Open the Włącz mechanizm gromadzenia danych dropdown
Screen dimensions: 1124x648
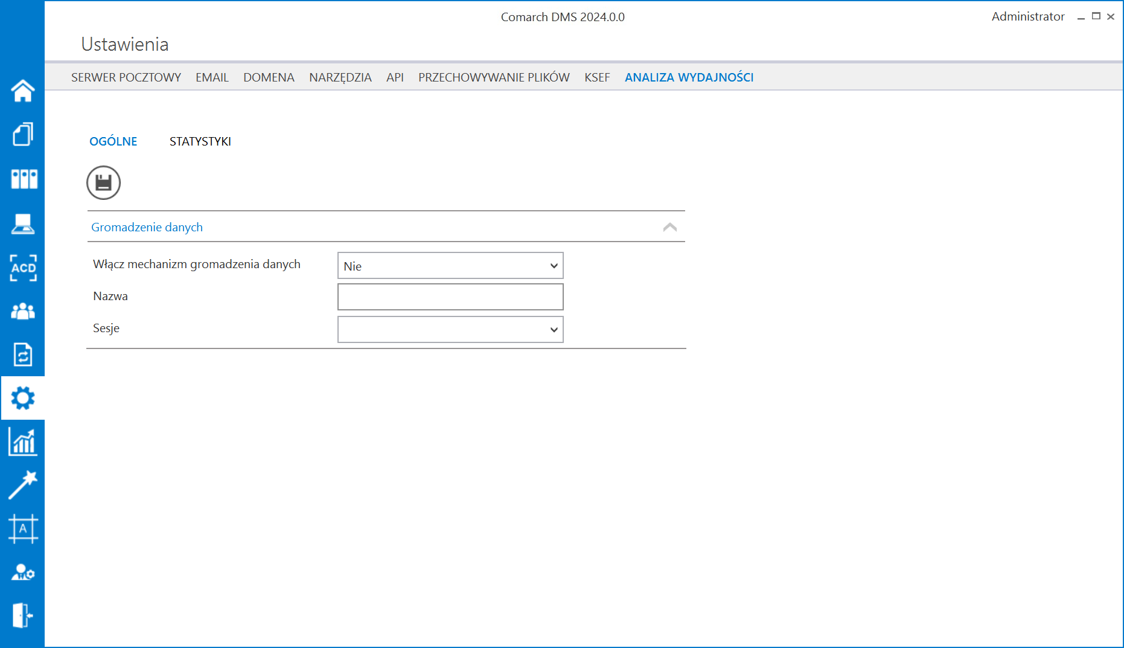click(450, 266)
